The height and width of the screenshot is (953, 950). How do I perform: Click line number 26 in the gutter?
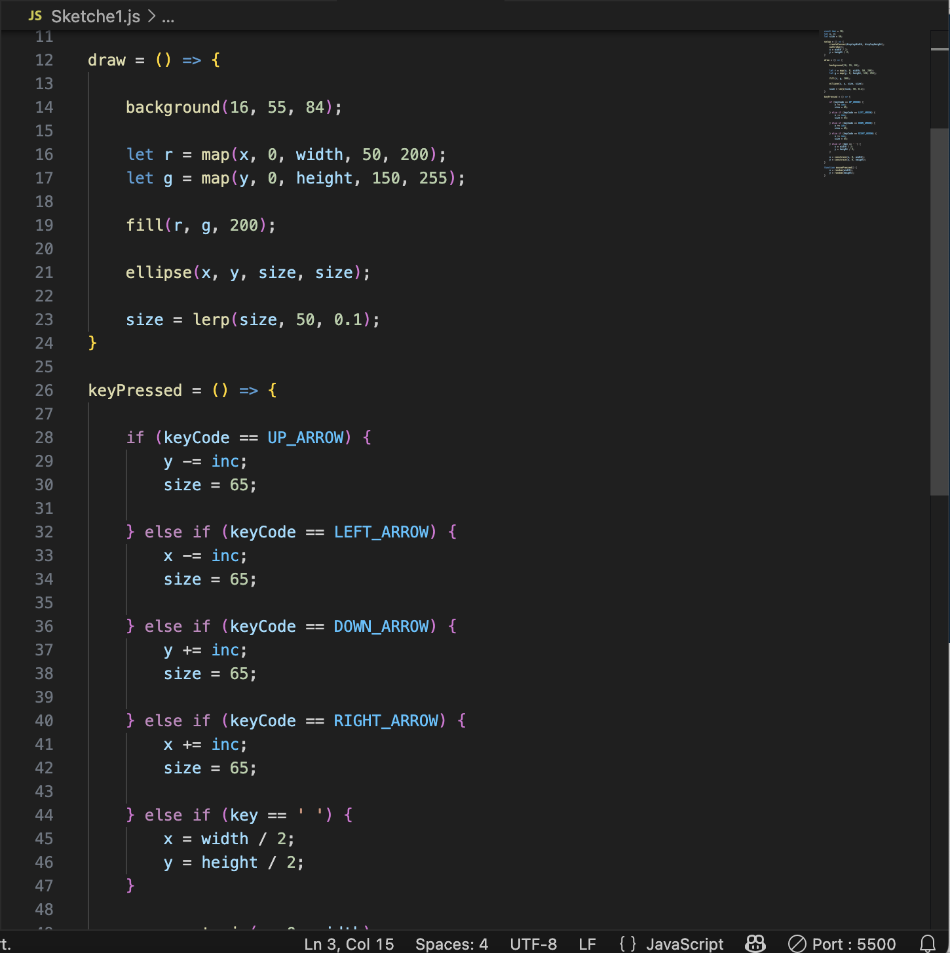[44, 391]
